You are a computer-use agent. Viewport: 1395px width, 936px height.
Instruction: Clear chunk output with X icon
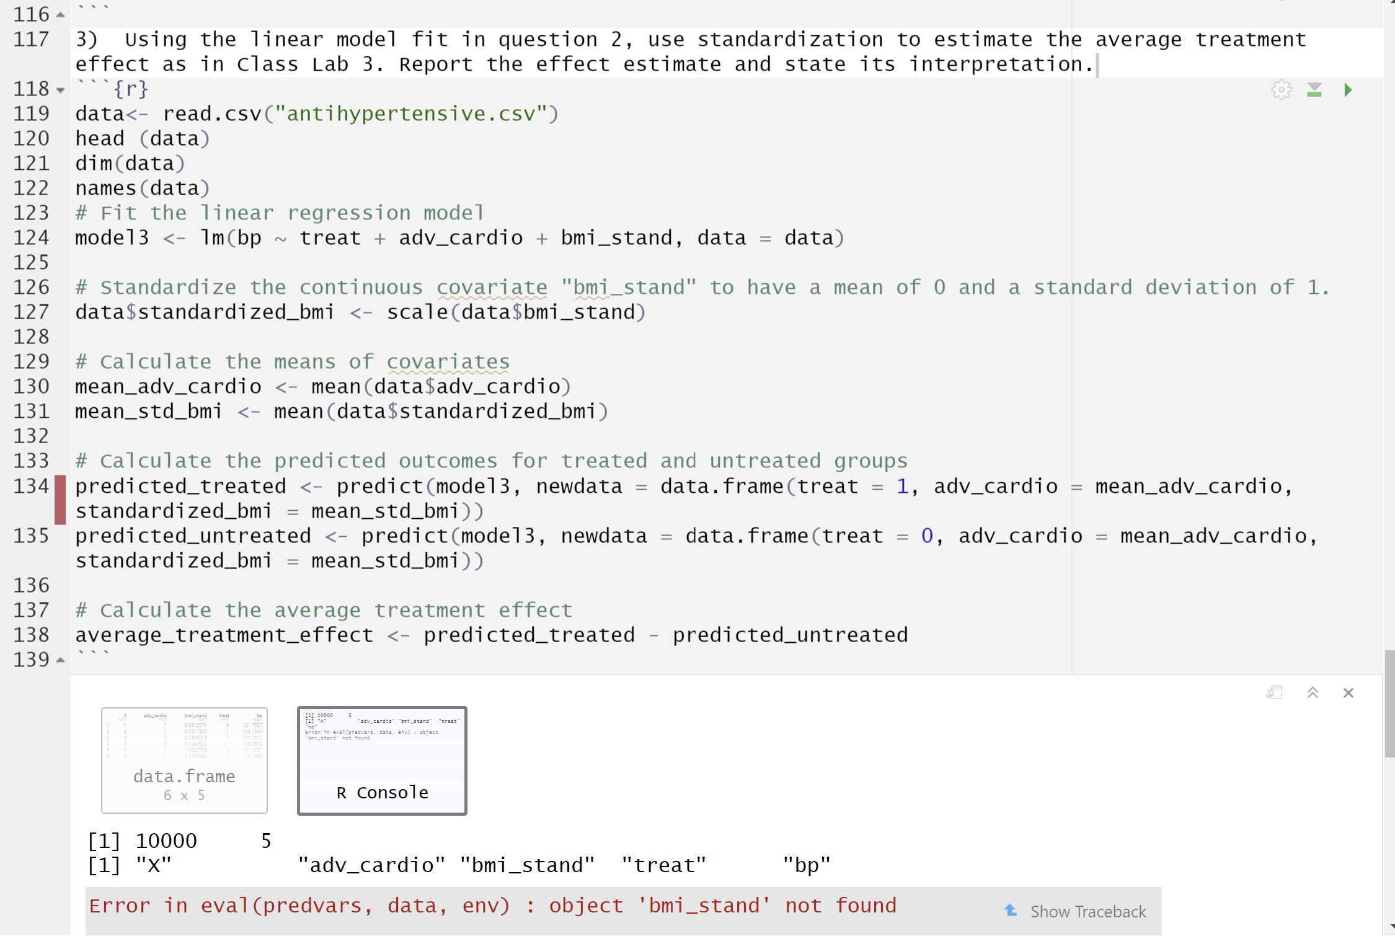pyautogui.click(x=1348, y=692)
